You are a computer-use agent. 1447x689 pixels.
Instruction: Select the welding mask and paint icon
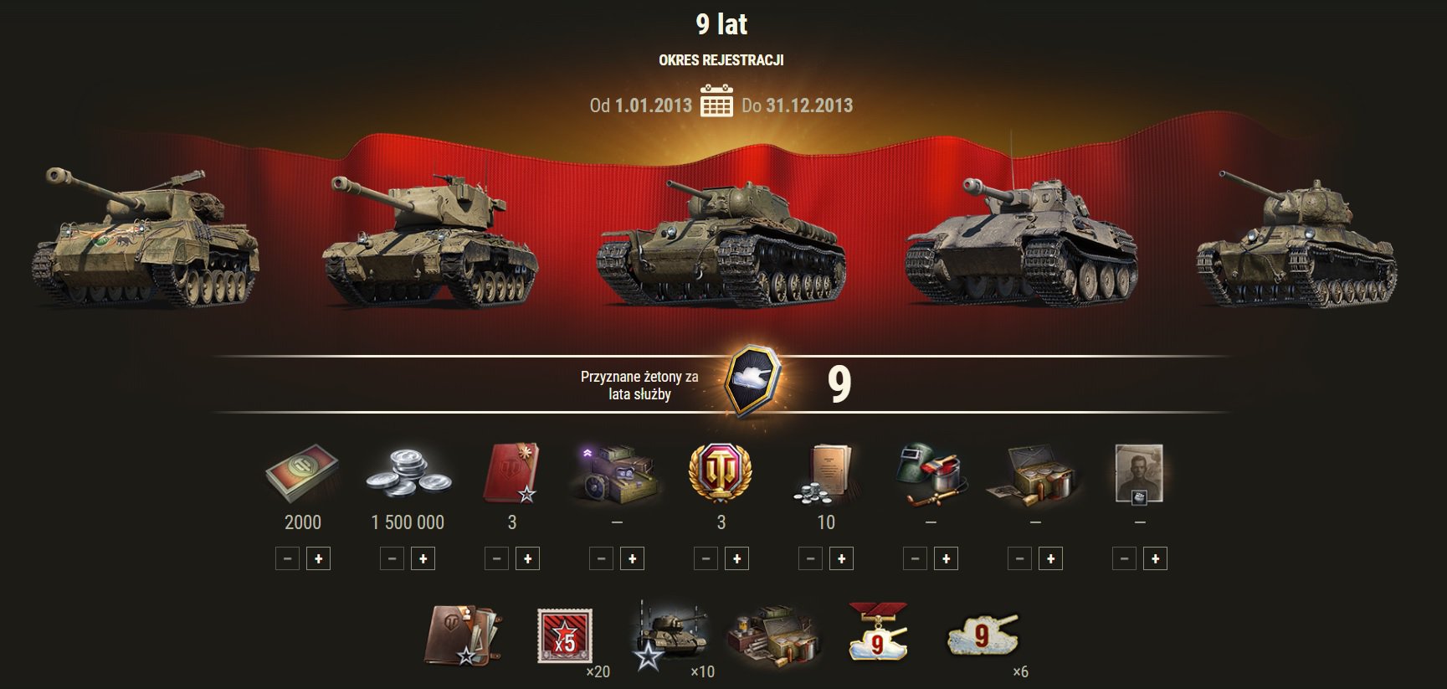point(931,475)
